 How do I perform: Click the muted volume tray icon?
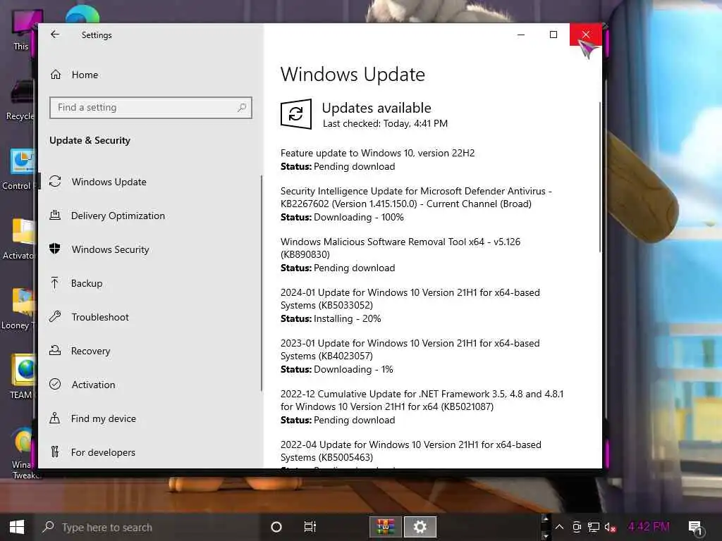tap(610, 528)
